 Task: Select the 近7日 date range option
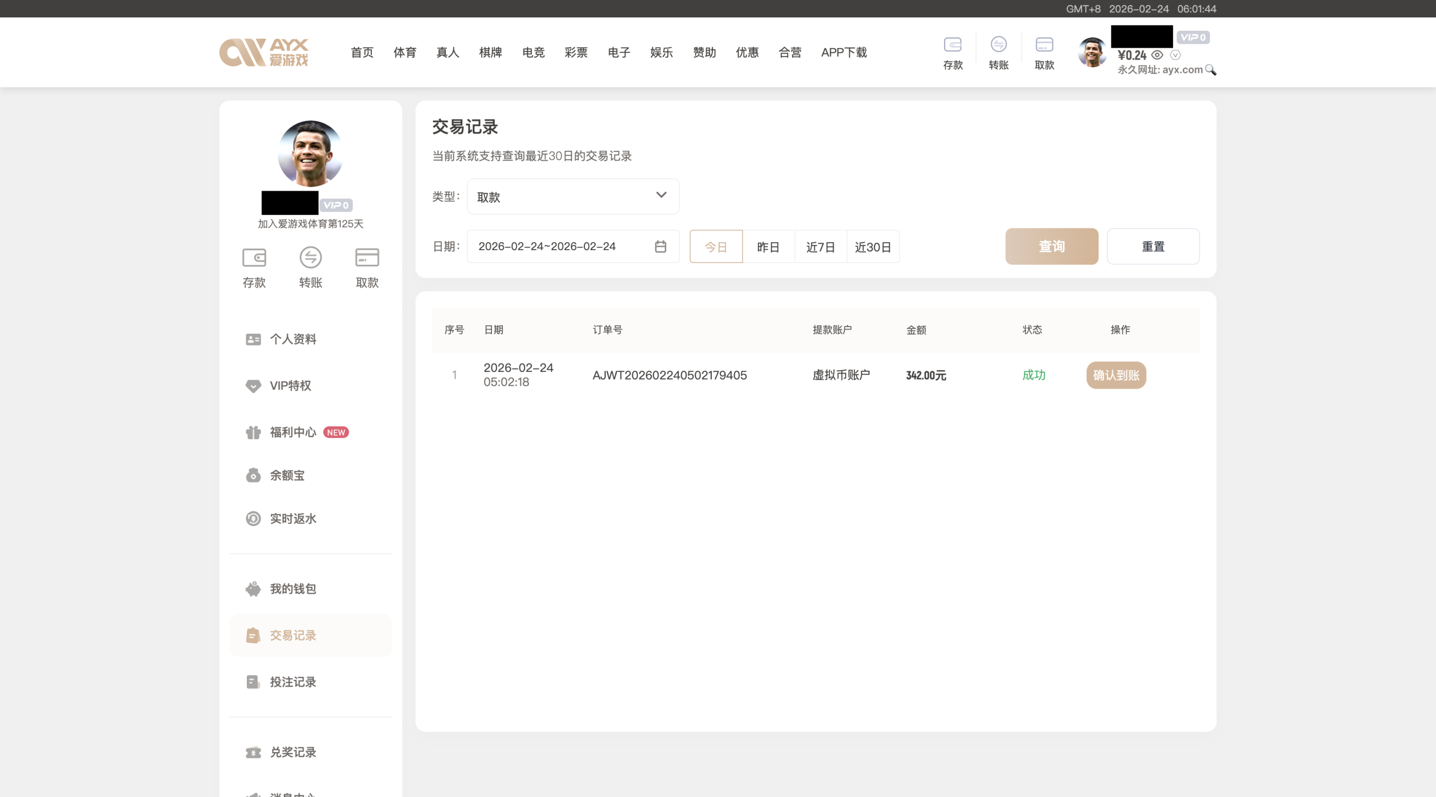click(820, 247)
